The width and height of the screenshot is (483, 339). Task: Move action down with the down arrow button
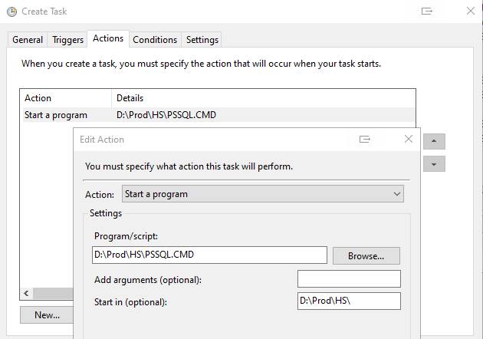(434, 164)
